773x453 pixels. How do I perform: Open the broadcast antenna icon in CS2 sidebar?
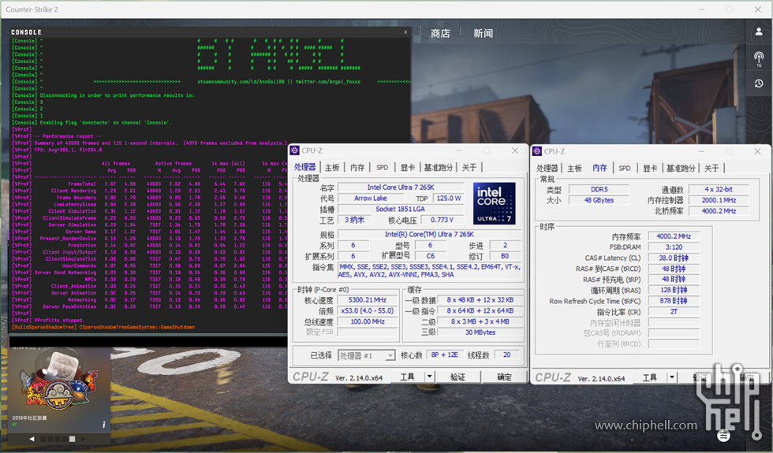[x=759, y=58]
